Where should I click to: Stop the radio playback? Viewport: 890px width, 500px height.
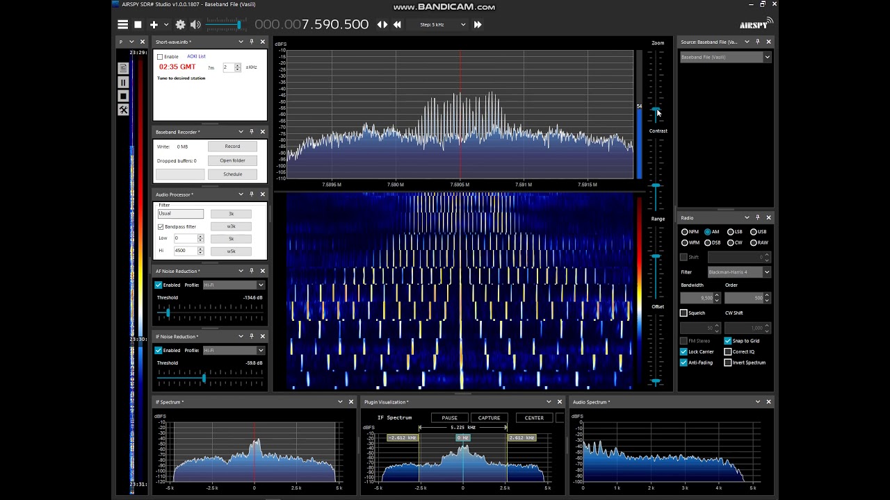click(x=138, y=24)
